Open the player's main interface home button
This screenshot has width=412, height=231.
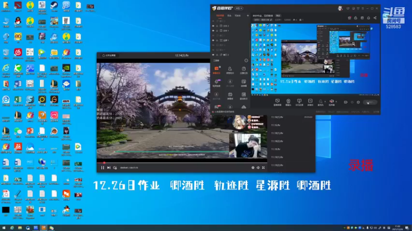pos(109,55)
